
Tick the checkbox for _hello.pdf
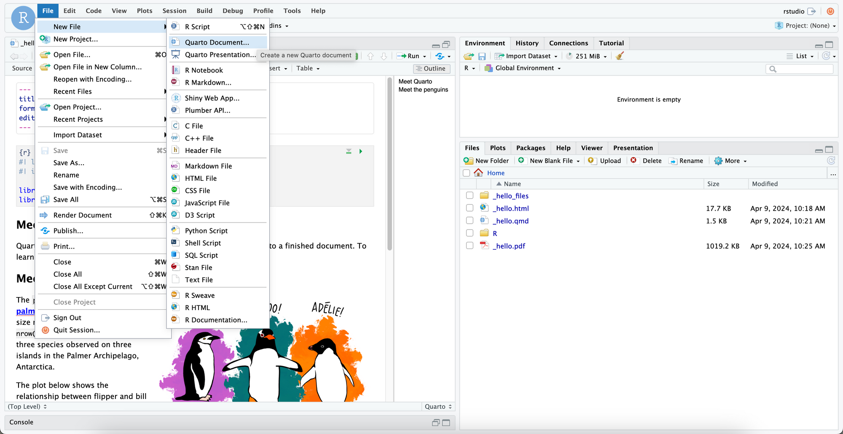(470, 246)
